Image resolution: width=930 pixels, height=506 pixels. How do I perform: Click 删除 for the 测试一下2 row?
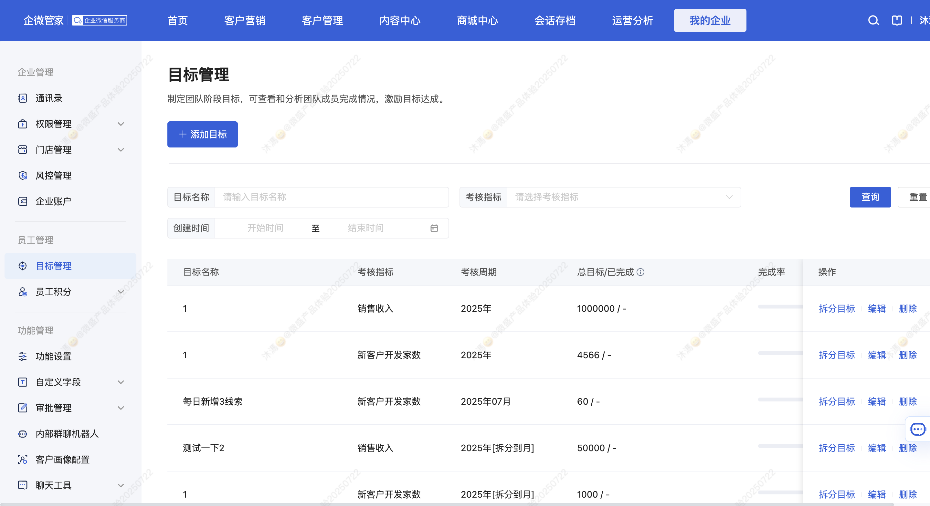[x=908, y=448]
